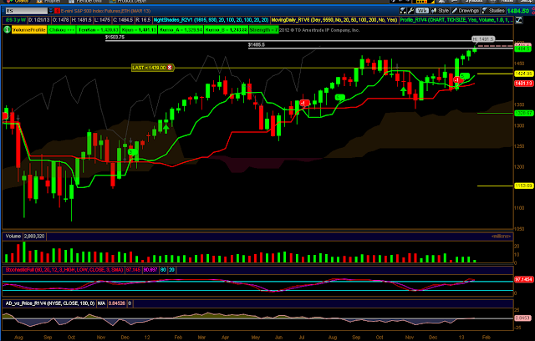Click the R: 16.5 range value

[x=143, y=20]
